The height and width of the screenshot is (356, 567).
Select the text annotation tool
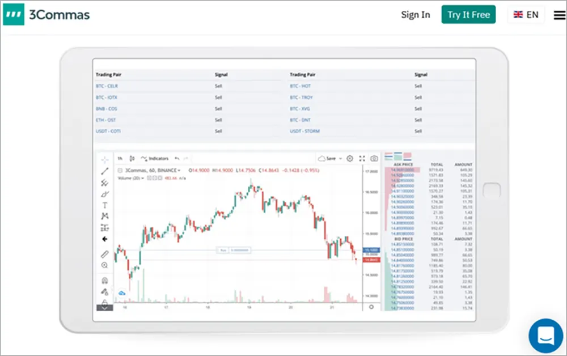point(104,205)
